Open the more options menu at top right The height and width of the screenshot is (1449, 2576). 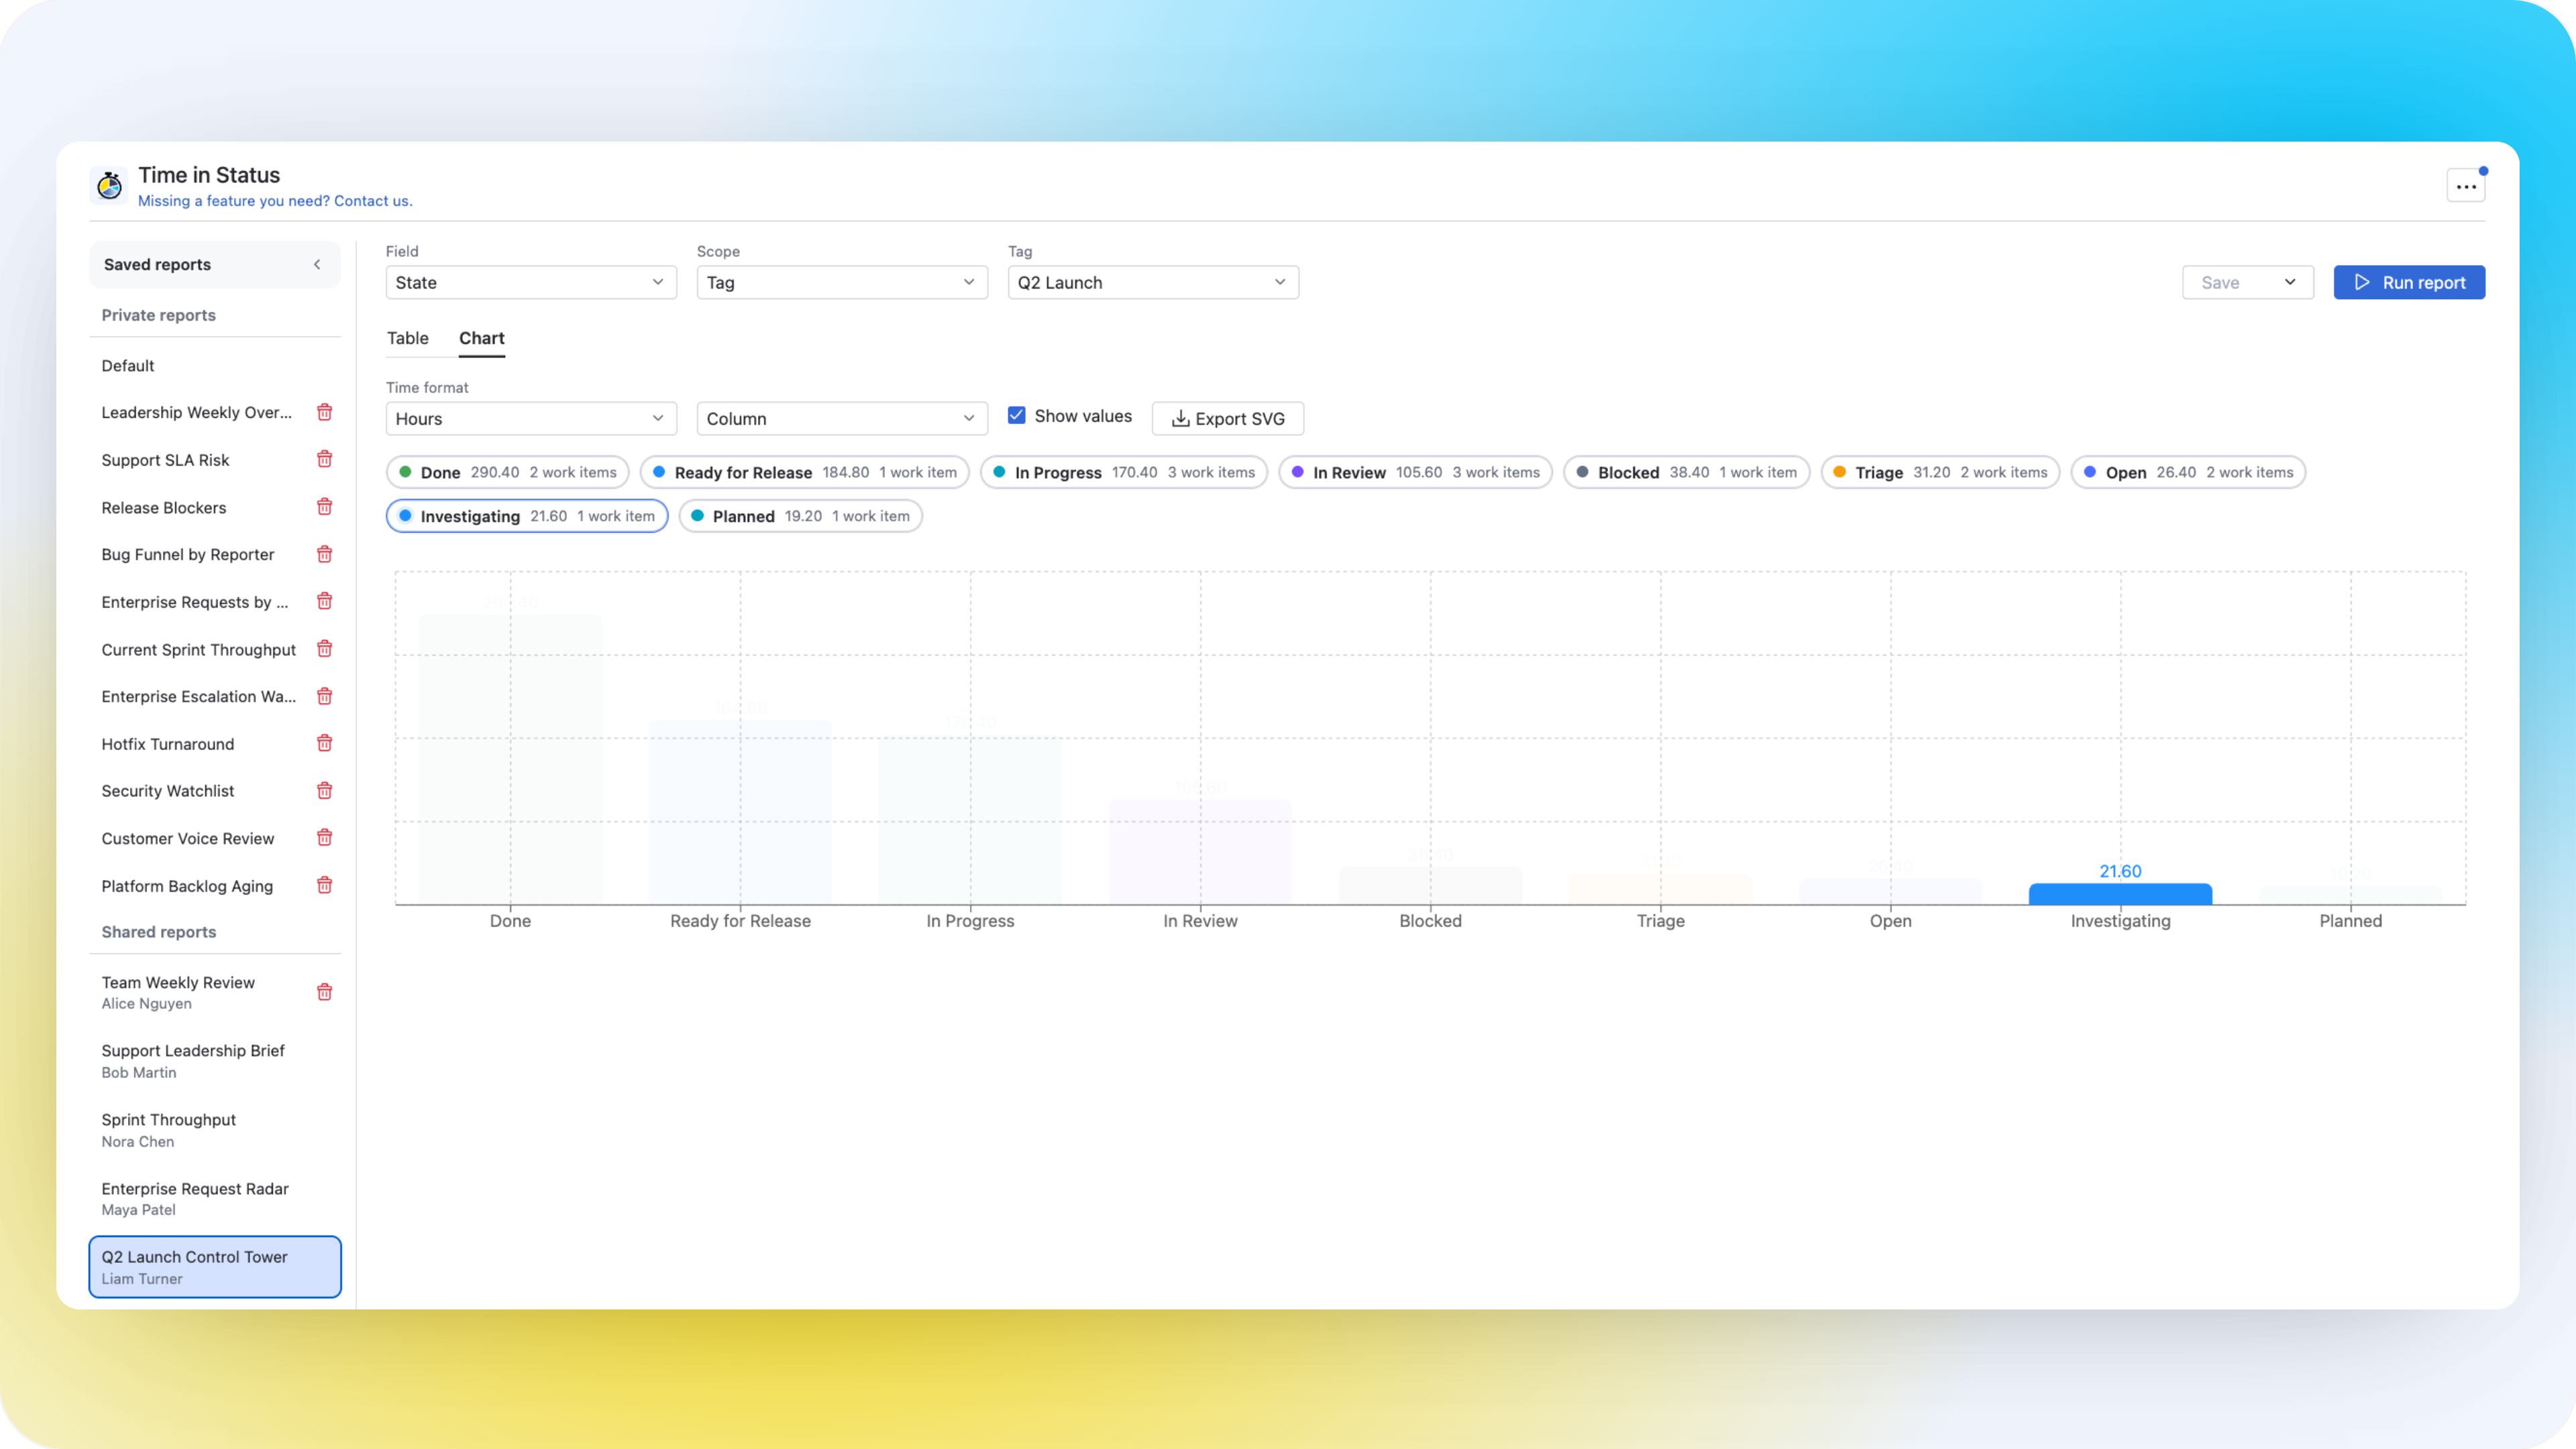[2466, 185]
